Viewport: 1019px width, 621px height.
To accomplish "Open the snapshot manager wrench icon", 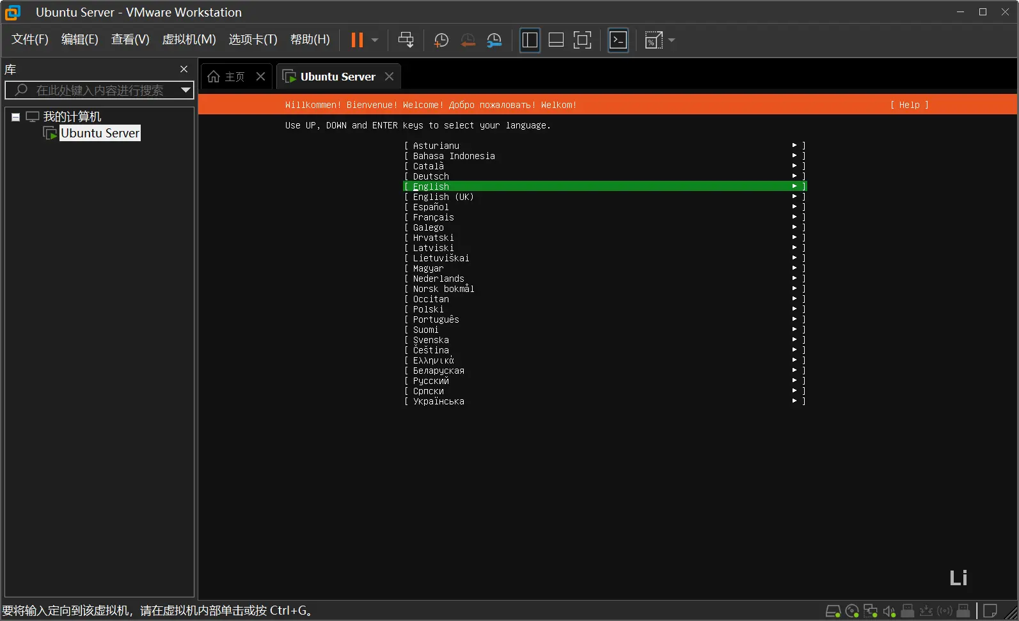I will 494,40.
